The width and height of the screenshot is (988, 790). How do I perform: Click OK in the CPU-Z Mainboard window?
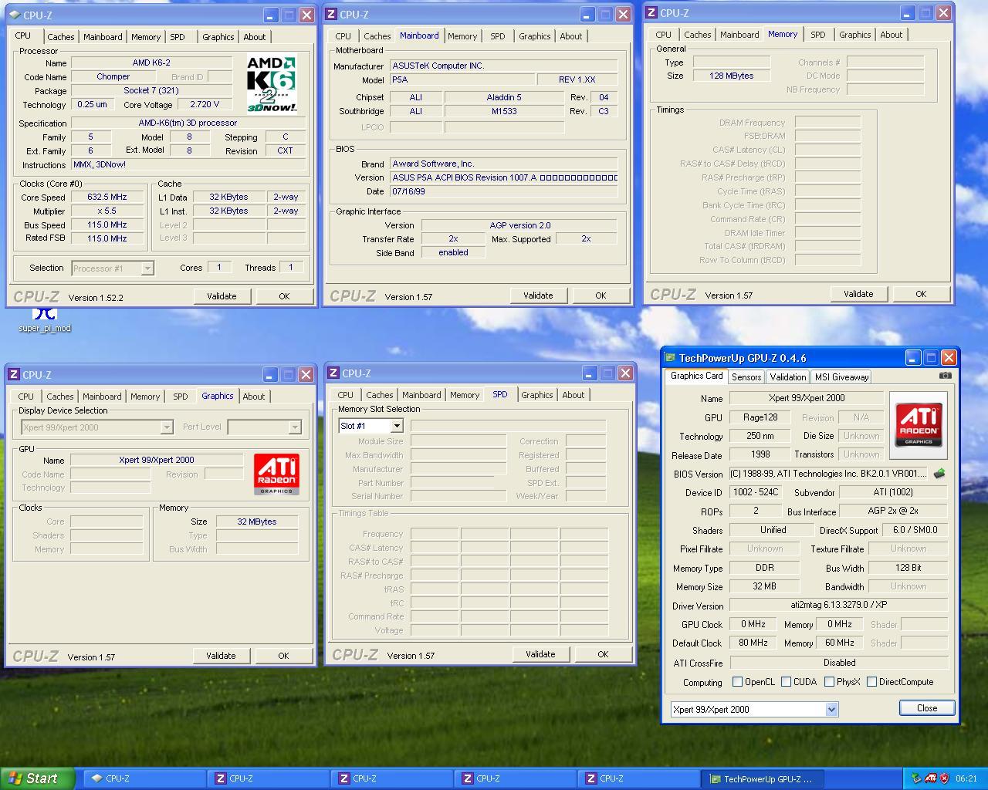(x=601, y=295)
